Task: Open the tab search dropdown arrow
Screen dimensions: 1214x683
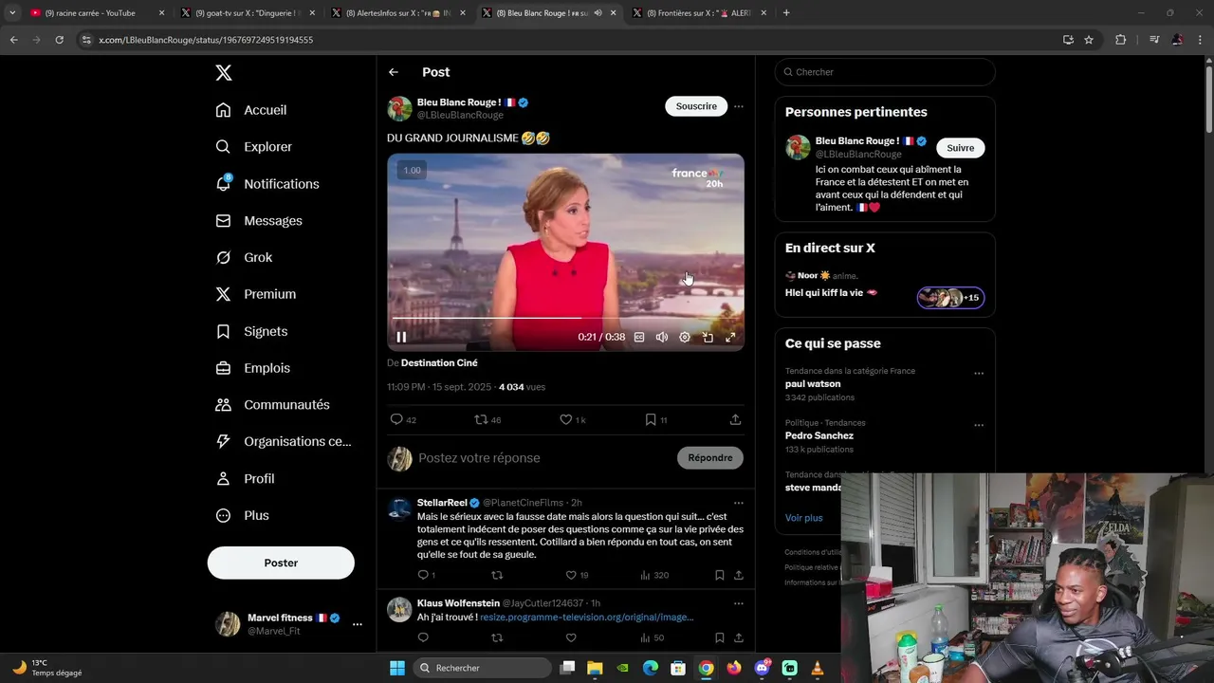Action: (12, 13)
